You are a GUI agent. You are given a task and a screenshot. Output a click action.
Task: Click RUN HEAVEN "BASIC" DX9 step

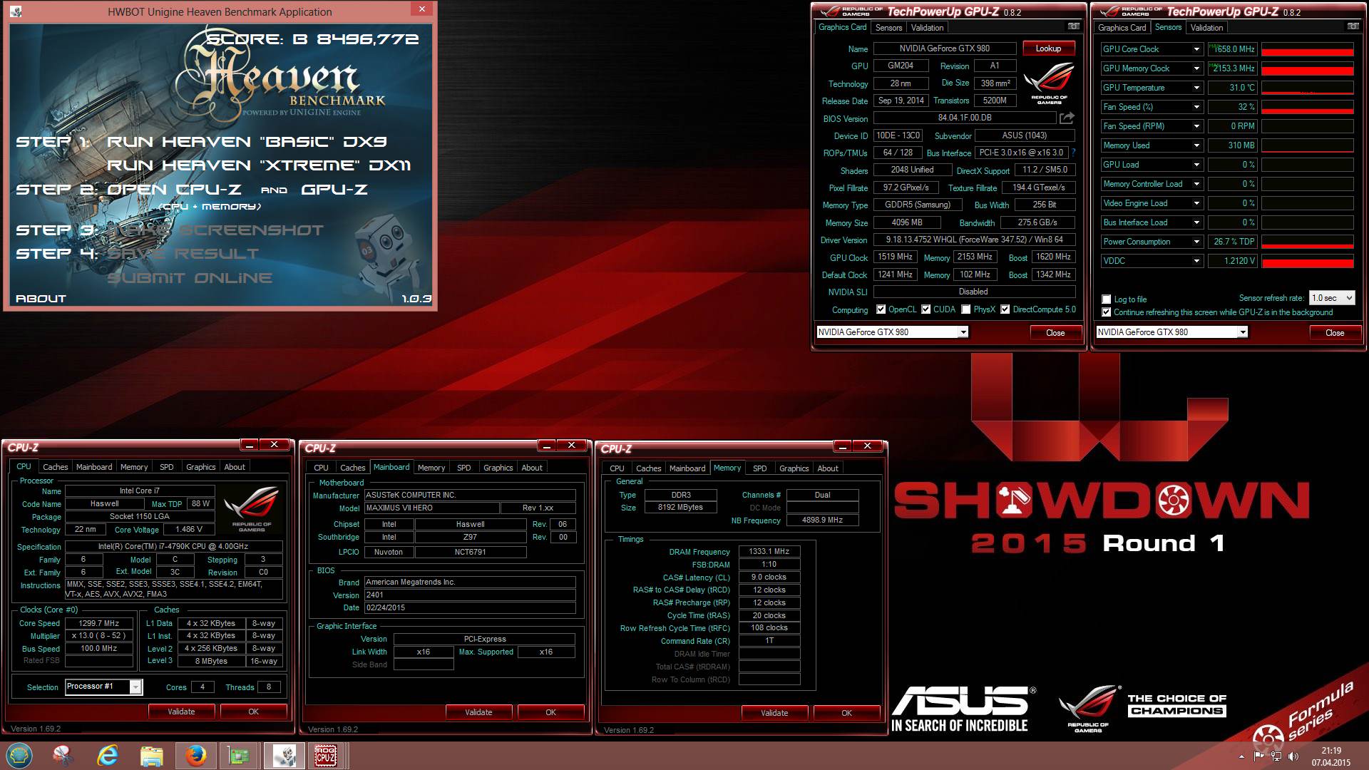(247, 142)
